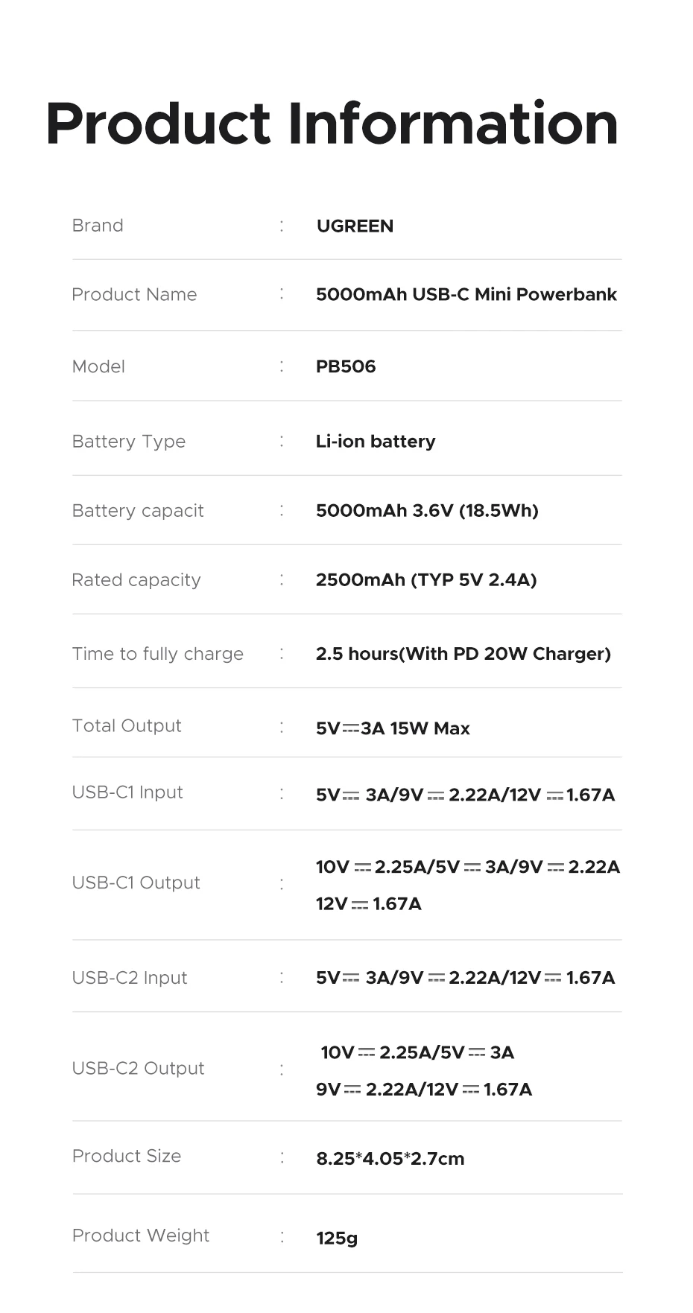Click the Time to fully charge label
Image resolution: width=693 pixels, height=1313 pixels.
coord(158,654)
